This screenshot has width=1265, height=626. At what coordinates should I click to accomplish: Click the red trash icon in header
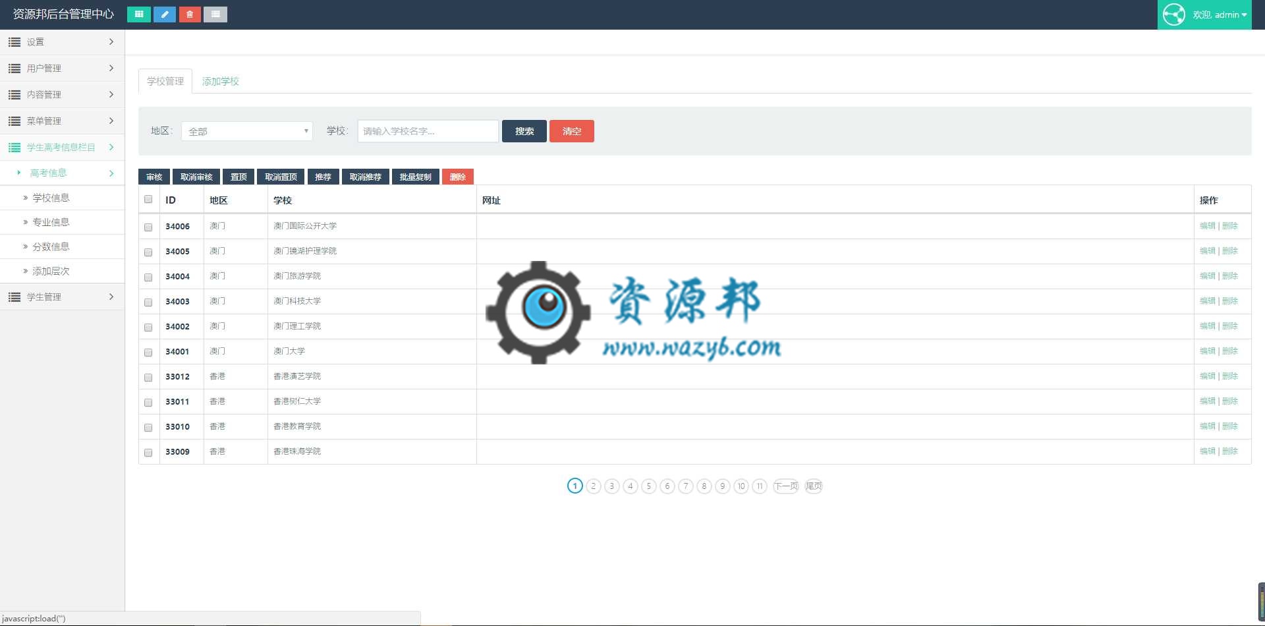pos(190,14)
